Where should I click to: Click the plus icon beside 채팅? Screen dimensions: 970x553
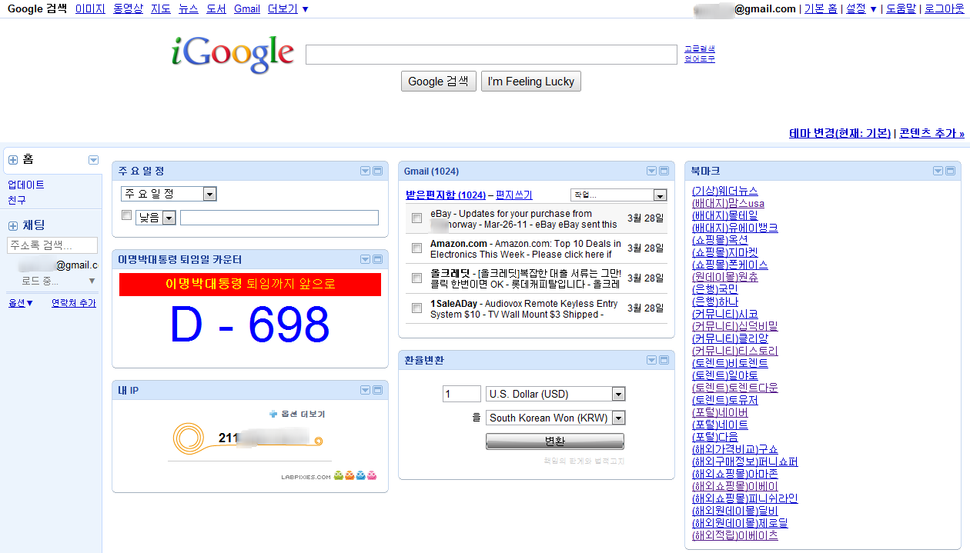point(13,226)
